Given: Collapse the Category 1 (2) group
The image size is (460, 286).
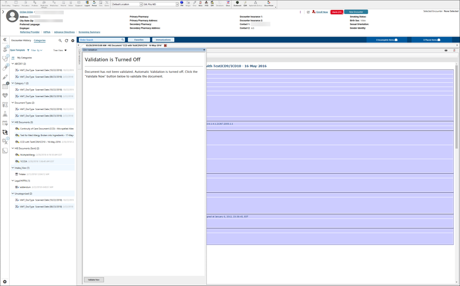Looking at the screenshot, I should (13, 83).
